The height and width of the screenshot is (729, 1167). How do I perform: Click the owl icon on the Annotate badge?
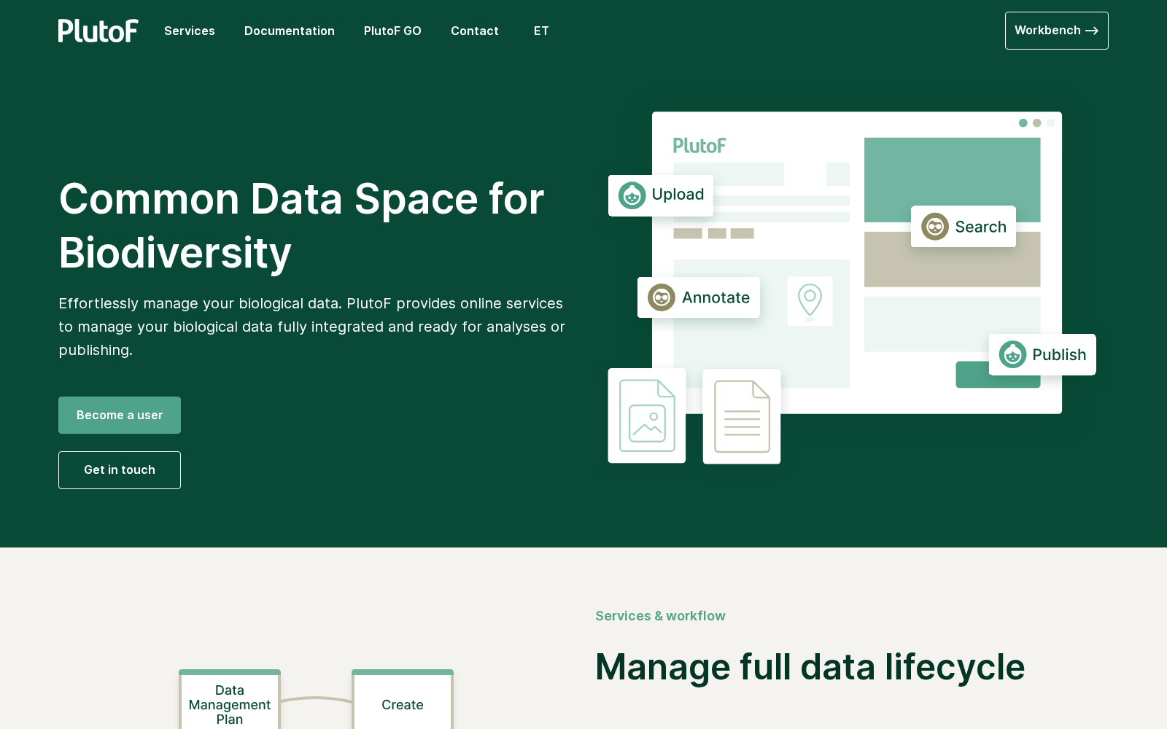pos(662,297)
